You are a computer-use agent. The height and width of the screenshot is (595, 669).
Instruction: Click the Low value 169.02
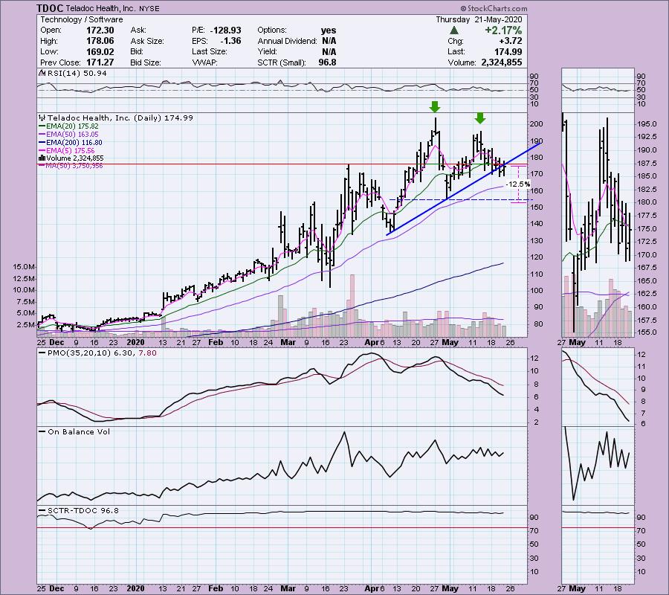tap(100, 51)
